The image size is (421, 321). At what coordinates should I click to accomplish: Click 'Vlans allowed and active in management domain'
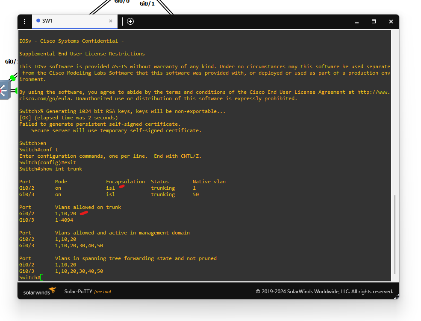click(122, 233)
